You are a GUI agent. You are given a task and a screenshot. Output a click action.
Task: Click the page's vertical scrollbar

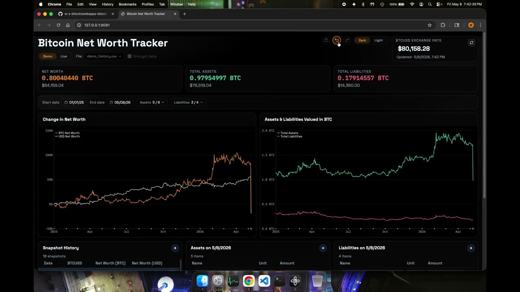tap(484, 116)
